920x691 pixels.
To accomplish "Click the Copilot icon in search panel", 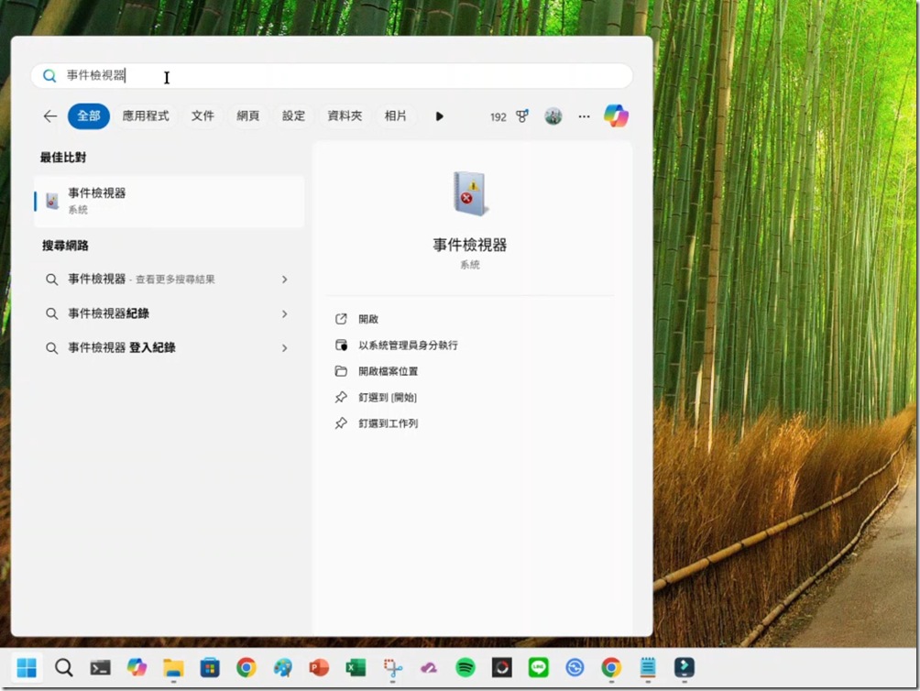I will click(616, 116).
